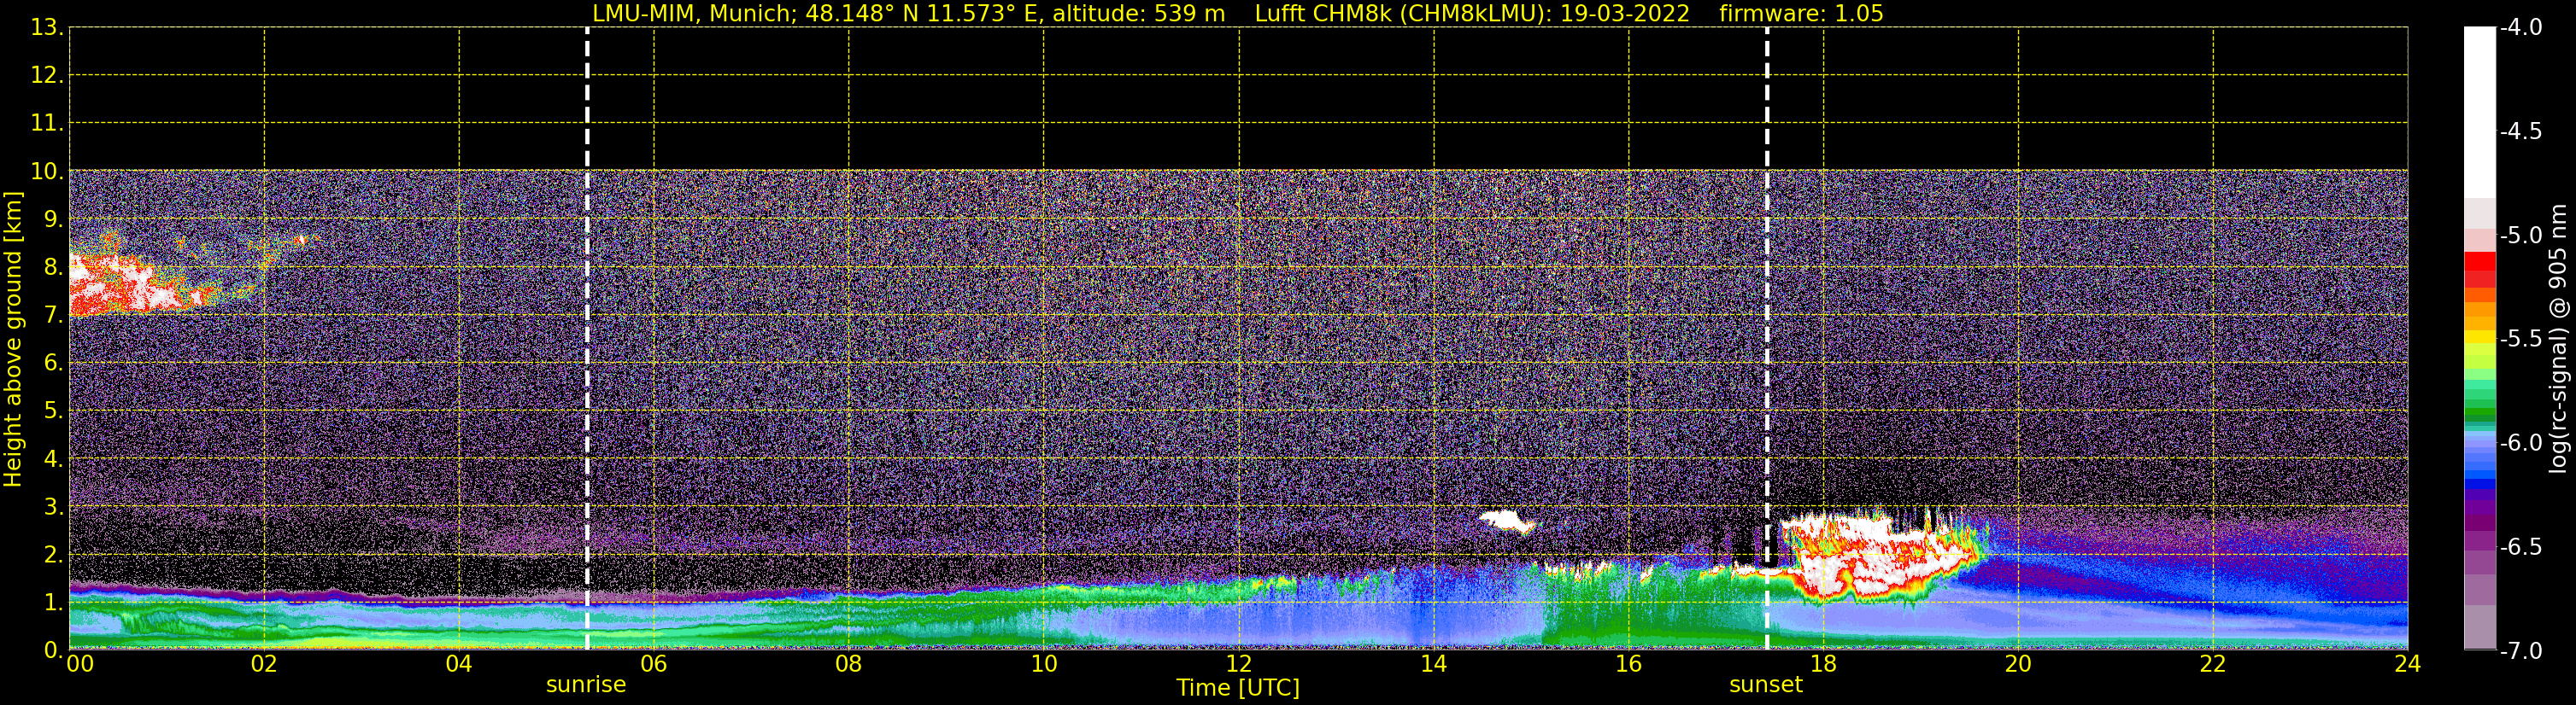Click the "firmware: 1.05" title text
Screen dimensions: 2576x705
tap(1801, 14)
